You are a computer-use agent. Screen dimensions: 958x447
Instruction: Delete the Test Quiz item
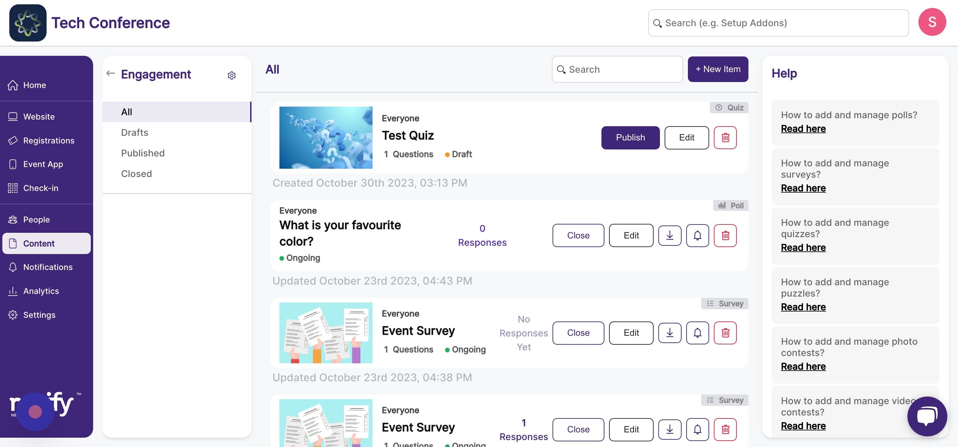tap(725, 138)
